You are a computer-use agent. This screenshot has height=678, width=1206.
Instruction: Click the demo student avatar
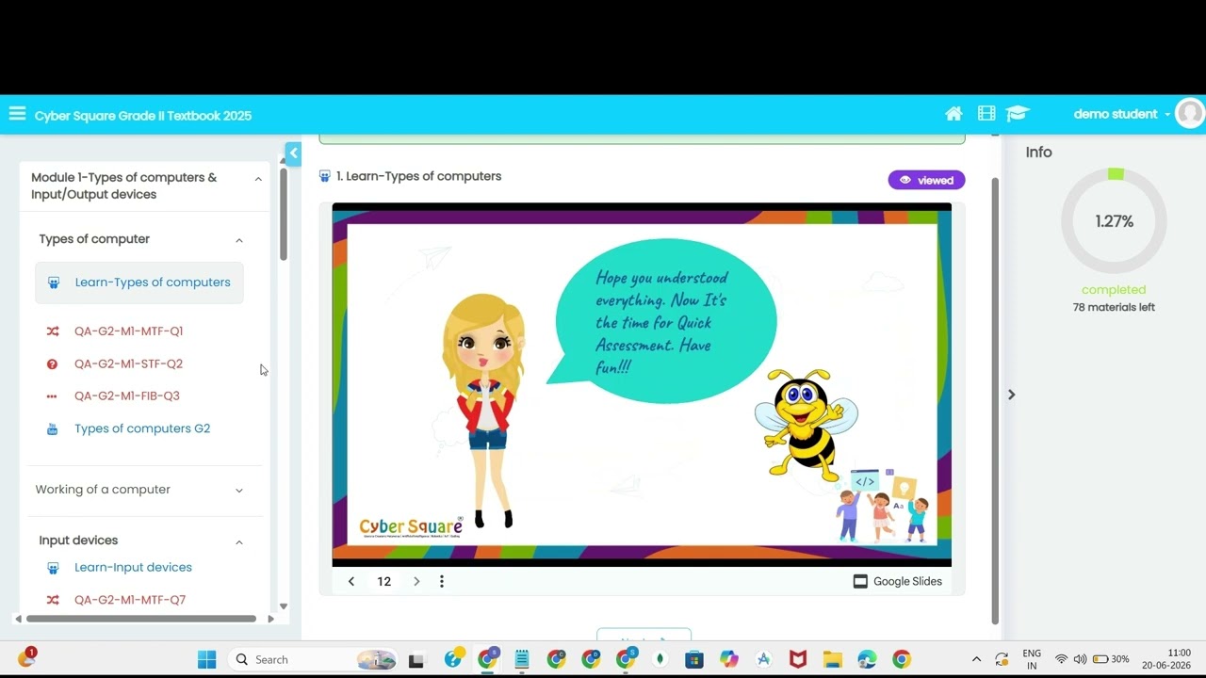1190,114
